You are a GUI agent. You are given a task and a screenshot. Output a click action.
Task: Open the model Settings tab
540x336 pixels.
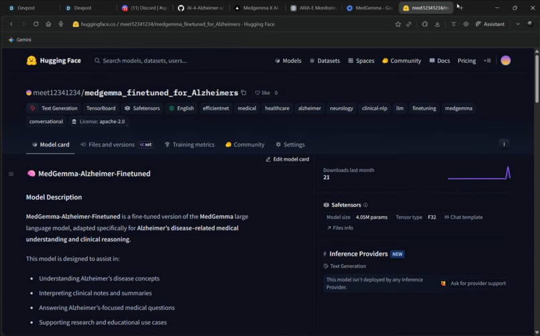point(290,145)
